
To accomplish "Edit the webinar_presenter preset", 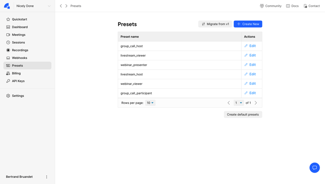I will (x=250, y=65).
